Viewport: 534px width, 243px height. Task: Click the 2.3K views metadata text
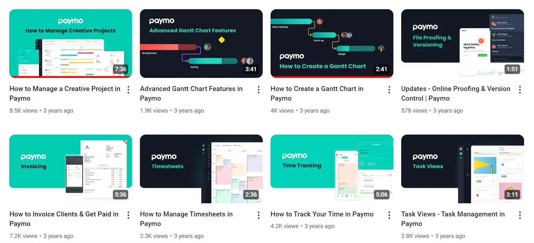pos(154,236)
